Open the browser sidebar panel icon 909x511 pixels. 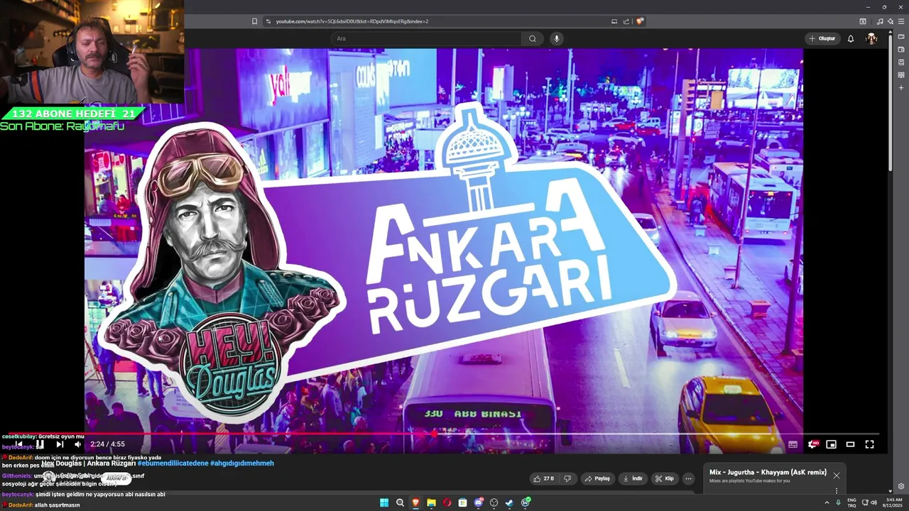click(863, 21)
